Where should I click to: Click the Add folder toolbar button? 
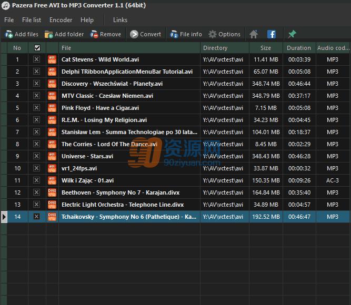pos(64,34)
